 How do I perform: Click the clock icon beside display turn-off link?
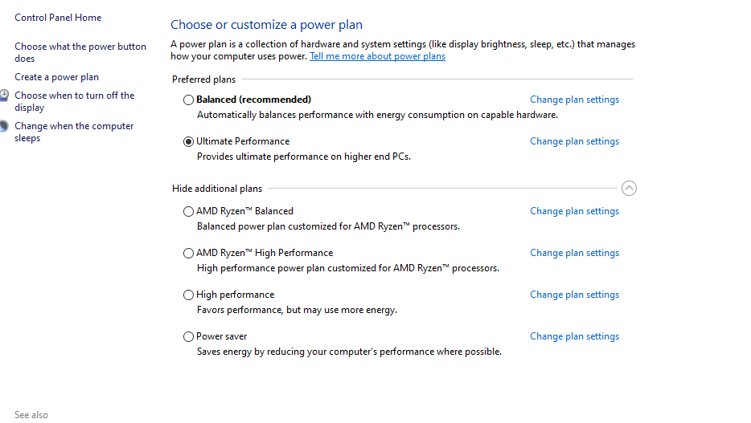[x=4, y=96]
